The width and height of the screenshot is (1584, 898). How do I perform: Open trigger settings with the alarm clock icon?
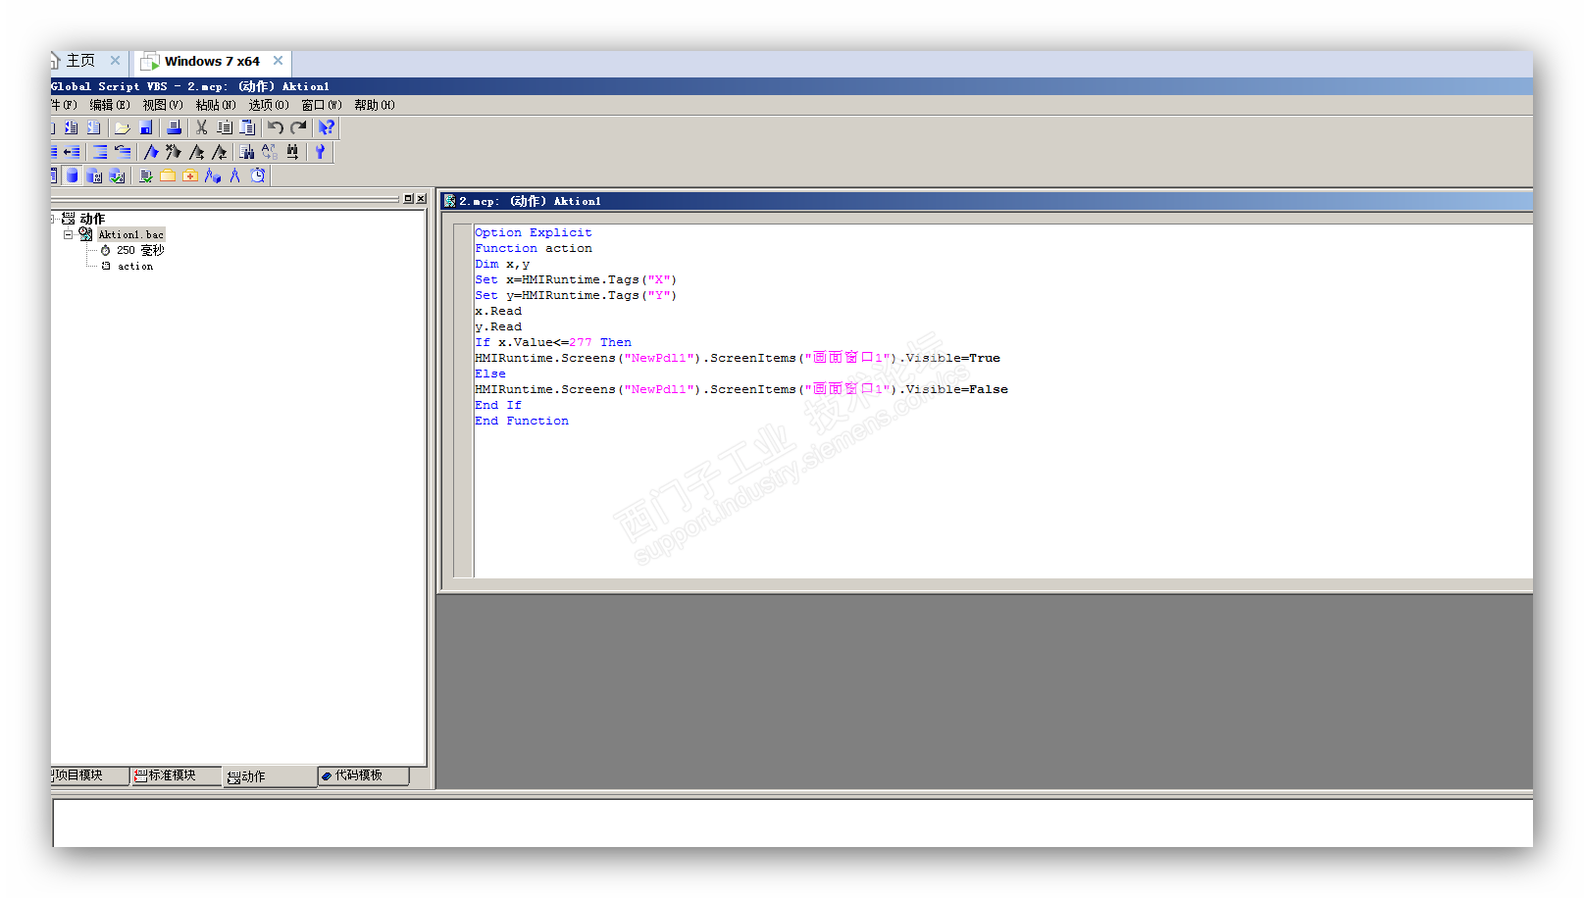click(x=258, y=175)
